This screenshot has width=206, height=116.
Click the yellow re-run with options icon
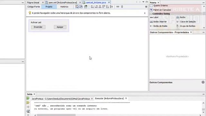point(28,102)
